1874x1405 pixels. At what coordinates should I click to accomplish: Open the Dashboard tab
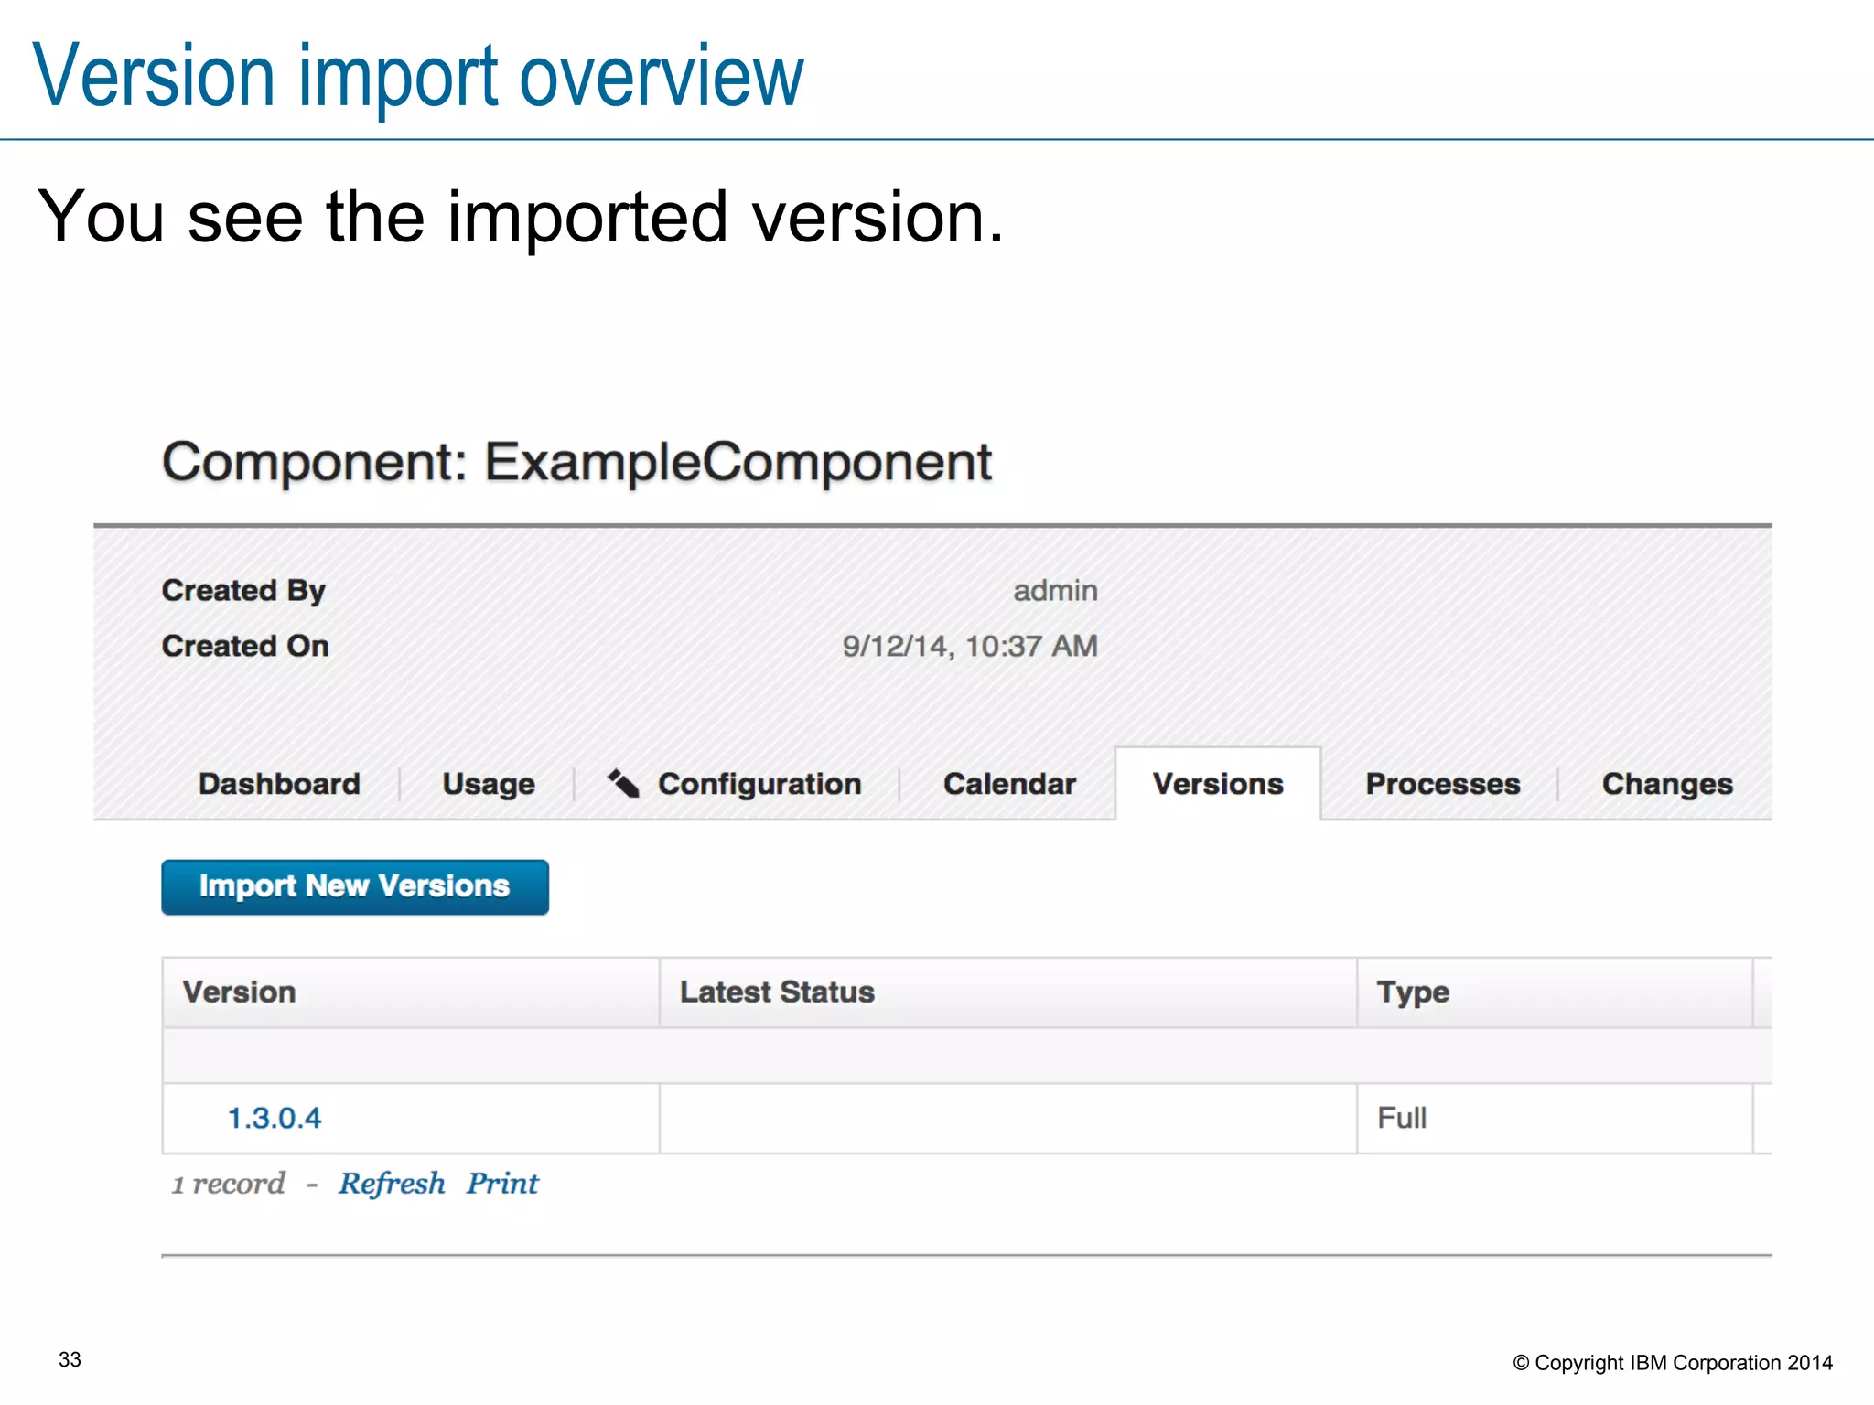click(x=279, y=784)
